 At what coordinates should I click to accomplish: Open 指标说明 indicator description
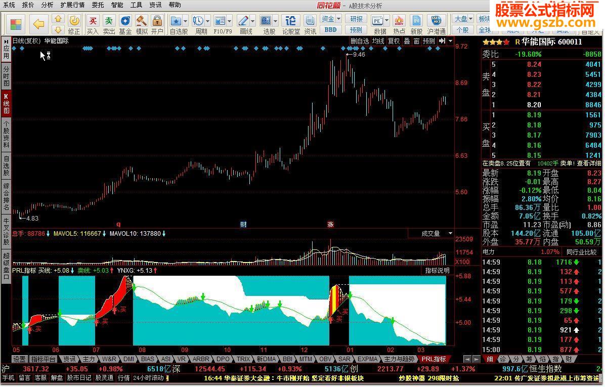pos(437,271)
